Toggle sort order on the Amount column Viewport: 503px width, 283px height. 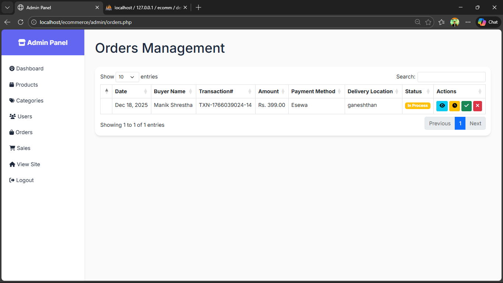[x=268, y=91]
